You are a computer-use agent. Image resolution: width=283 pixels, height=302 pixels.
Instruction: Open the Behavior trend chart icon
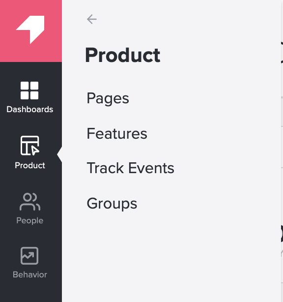29,256
